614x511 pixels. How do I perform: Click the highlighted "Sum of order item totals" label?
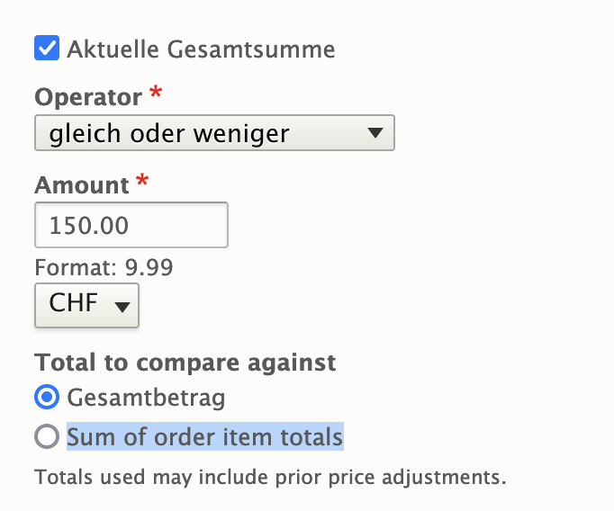coord(204,438)
